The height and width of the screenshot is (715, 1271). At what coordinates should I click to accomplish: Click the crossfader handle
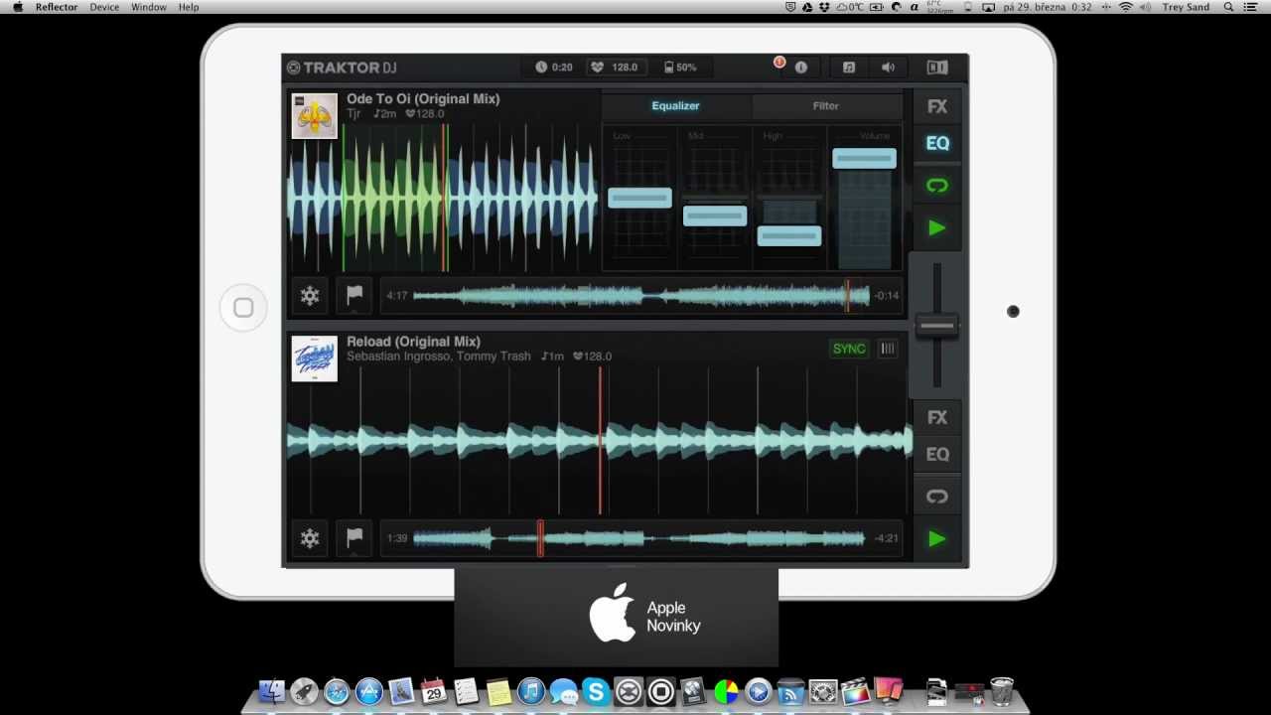(x=936, y=326)
